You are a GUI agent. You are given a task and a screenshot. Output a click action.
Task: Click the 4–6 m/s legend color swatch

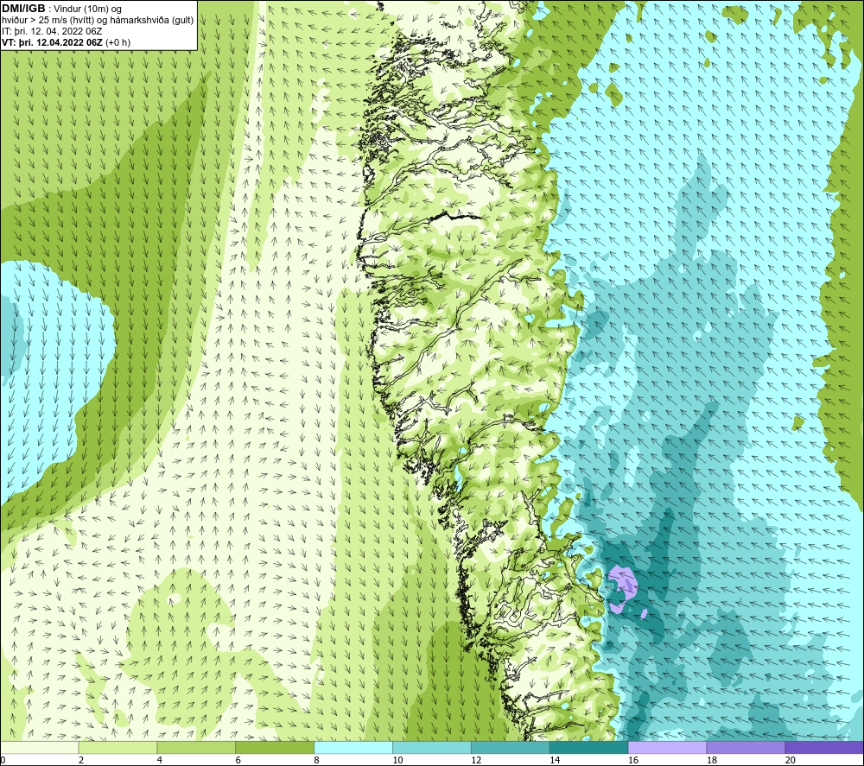[x=196, y=747]
